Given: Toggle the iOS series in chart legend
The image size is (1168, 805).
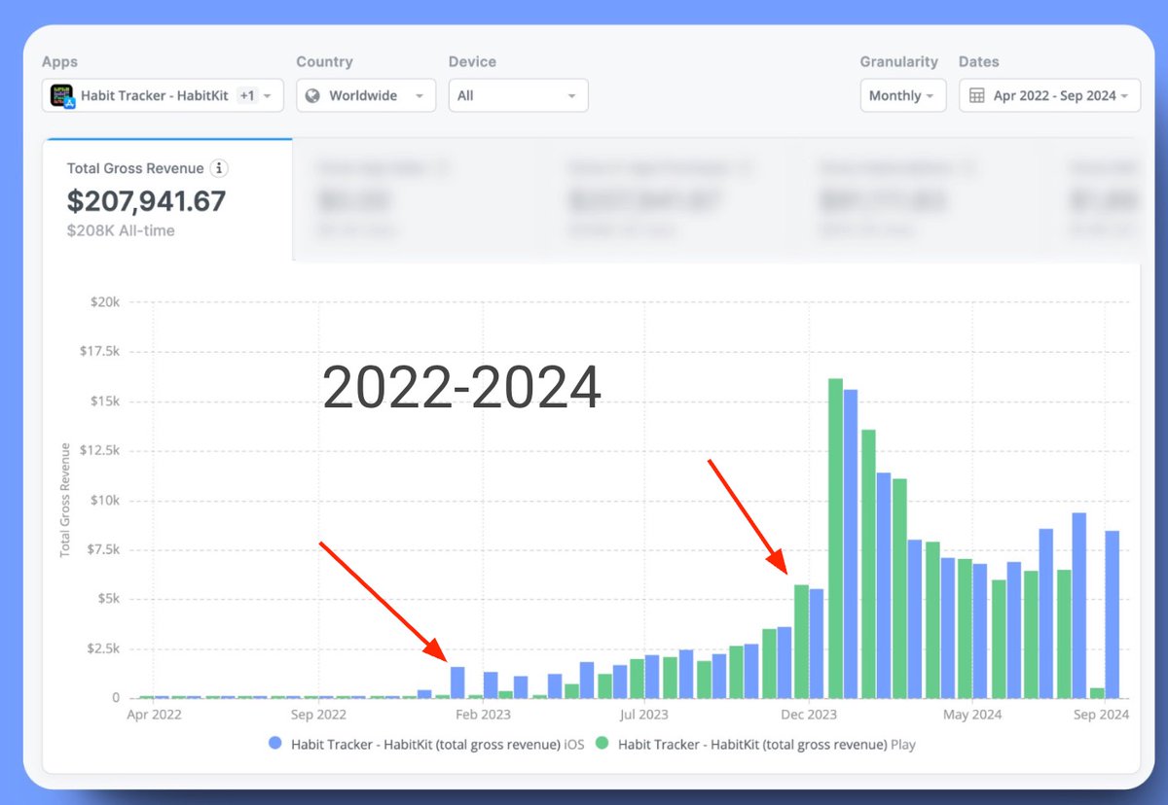Looking at the screenshot, I should tap(425, 745).
